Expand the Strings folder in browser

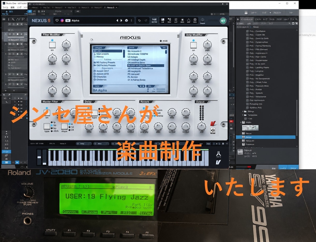243,111
